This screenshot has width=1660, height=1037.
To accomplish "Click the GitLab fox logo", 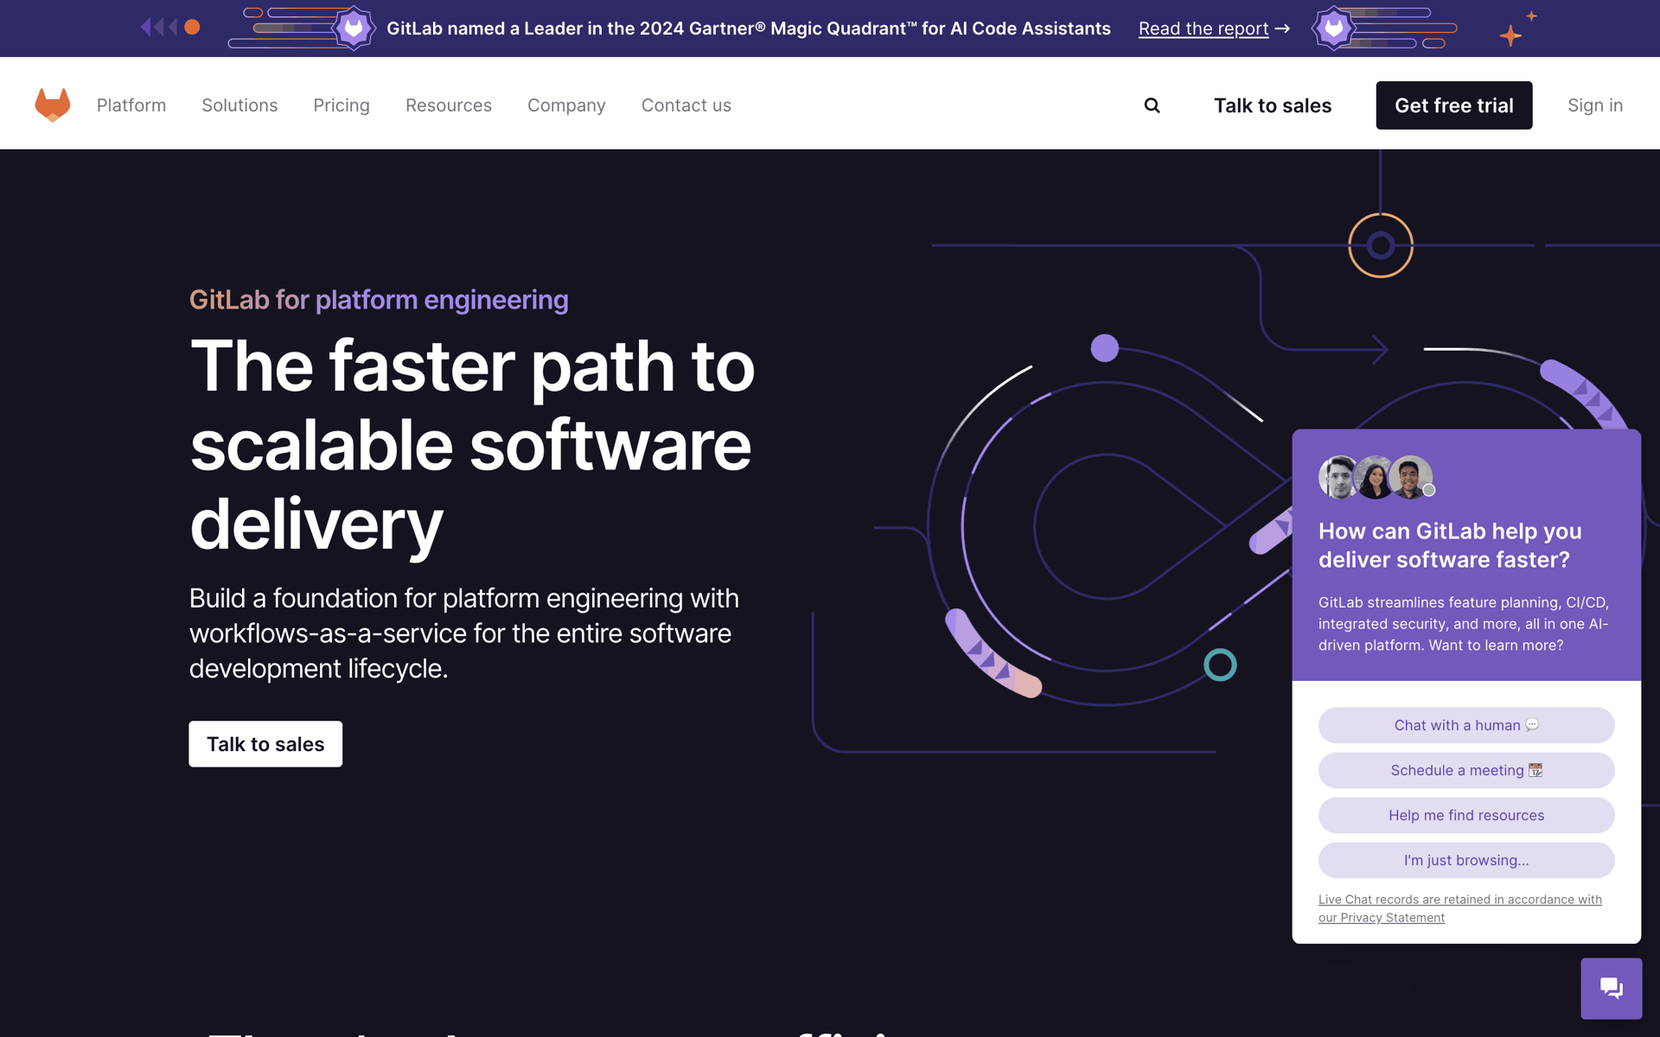I will [x=53, y=105].
